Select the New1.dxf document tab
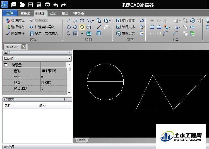 tap(12, 47)
